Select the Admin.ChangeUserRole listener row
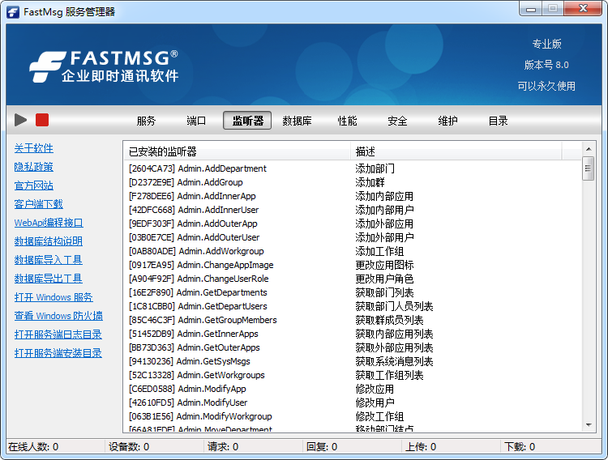The width and height of the screenshot is (608, 460). pos(352,279)
